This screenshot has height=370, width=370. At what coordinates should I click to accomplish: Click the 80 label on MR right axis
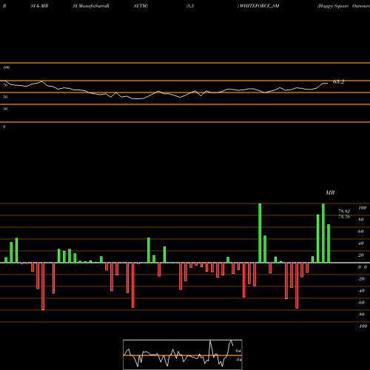(x=361, y=220)
